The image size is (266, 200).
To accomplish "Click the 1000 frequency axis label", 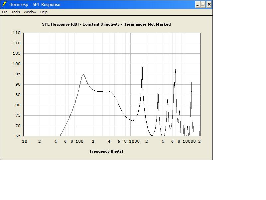I will coord(134,141).
